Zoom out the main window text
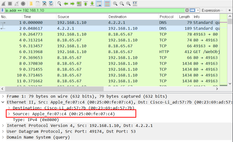 pos(122,3)
